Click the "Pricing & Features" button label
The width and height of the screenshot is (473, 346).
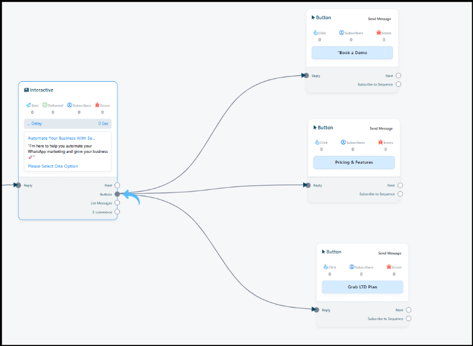click(354, 162)
